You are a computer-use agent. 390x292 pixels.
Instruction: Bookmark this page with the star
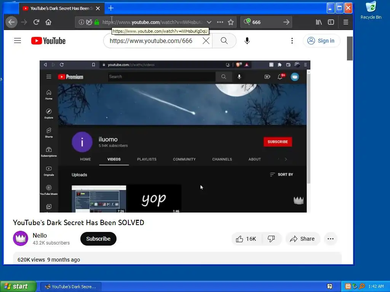(x=231, y=22)
